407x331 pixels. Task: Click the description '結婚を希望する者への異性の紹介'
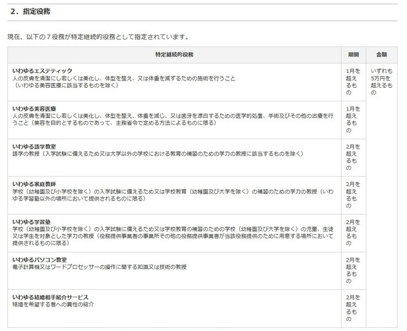point(53,305)
